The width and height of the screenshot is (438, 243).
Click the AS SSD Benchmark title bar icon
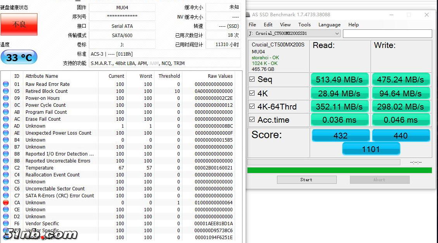click(248, 15)
